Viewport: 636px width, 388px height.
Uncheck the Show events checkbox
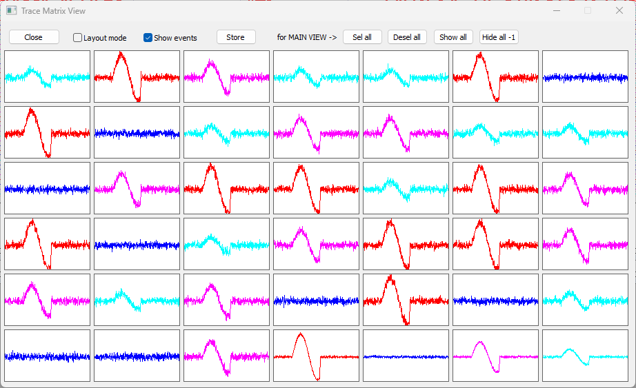coord(148,38)
